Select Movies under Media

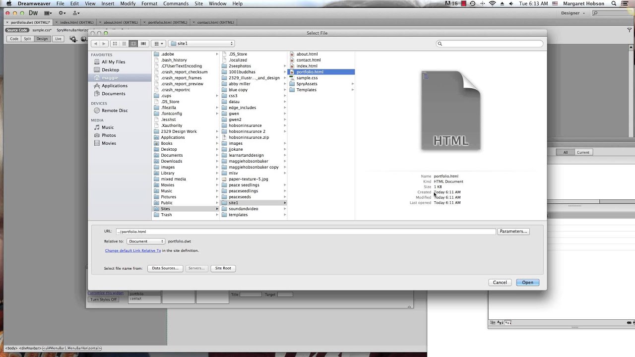[109, 143]
